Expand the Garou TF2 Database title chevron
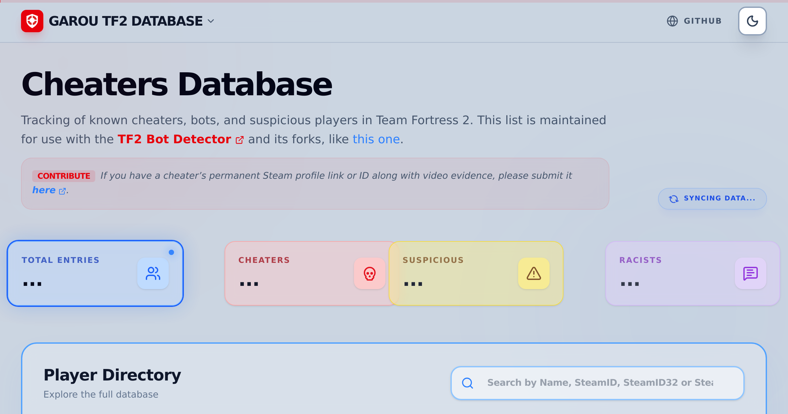Image resolution: width=788 pixels, height=414 pixels. tap(211, 21)
